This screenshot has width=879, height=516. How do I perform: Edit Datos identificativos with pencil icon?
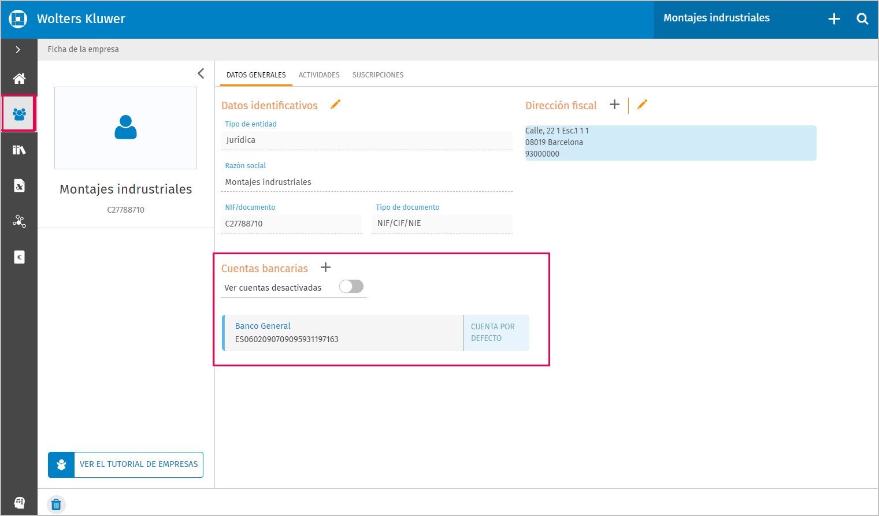pos(335,105)
